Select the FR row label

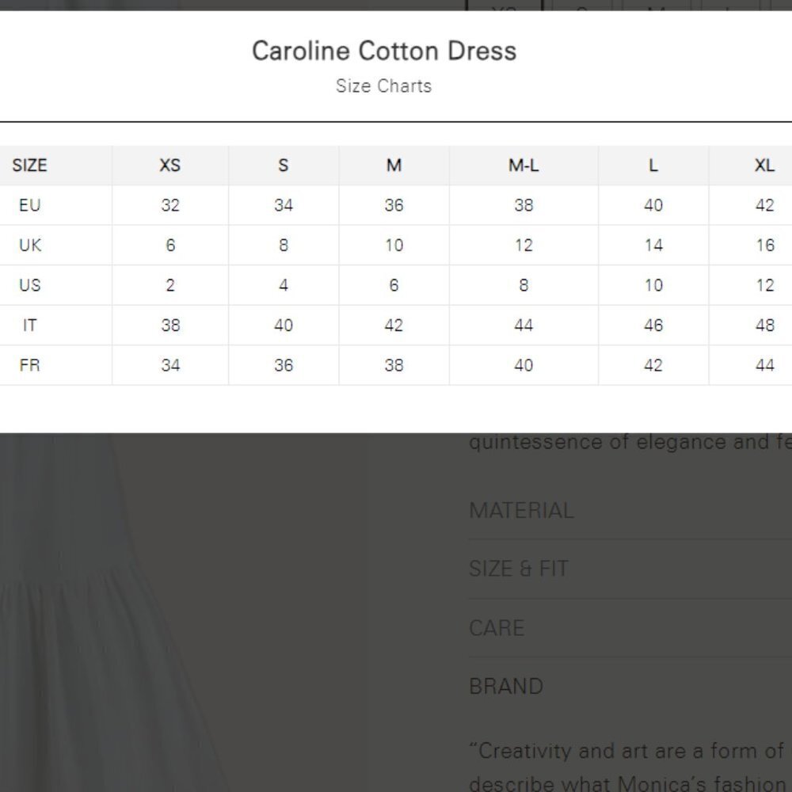tap(30, 364)
